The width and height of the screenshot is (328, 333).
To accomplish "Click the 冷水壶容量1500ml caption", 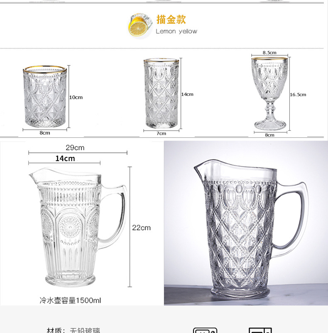I will (70, 300).
